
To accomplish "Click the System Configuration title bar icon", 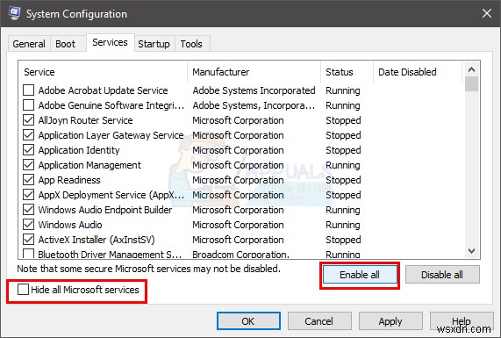I will point(14,13).
